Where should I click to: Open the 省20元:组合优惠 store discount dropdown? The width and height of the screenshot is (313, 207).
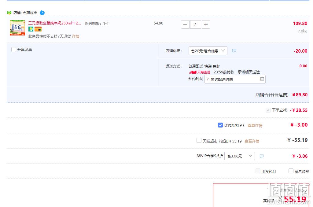click(x=208, y=51)
